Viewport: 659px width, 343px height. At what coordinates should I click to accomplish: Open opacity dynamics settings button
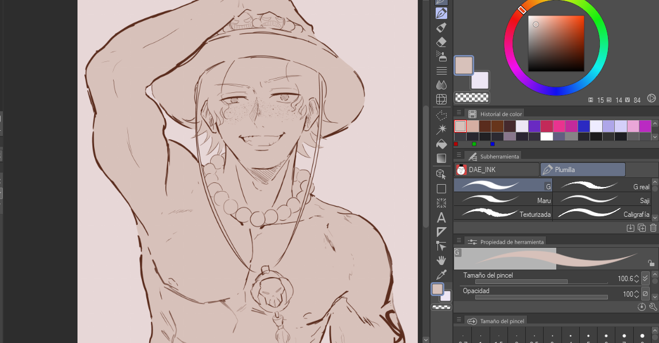pyautogui.click(x=646, y=294)
